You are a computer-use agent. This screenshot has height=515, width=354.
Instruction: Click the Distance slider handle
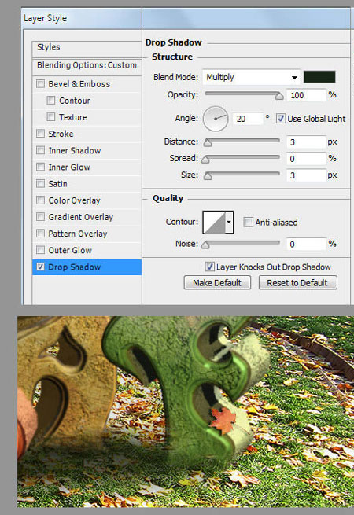coord(208,142)
